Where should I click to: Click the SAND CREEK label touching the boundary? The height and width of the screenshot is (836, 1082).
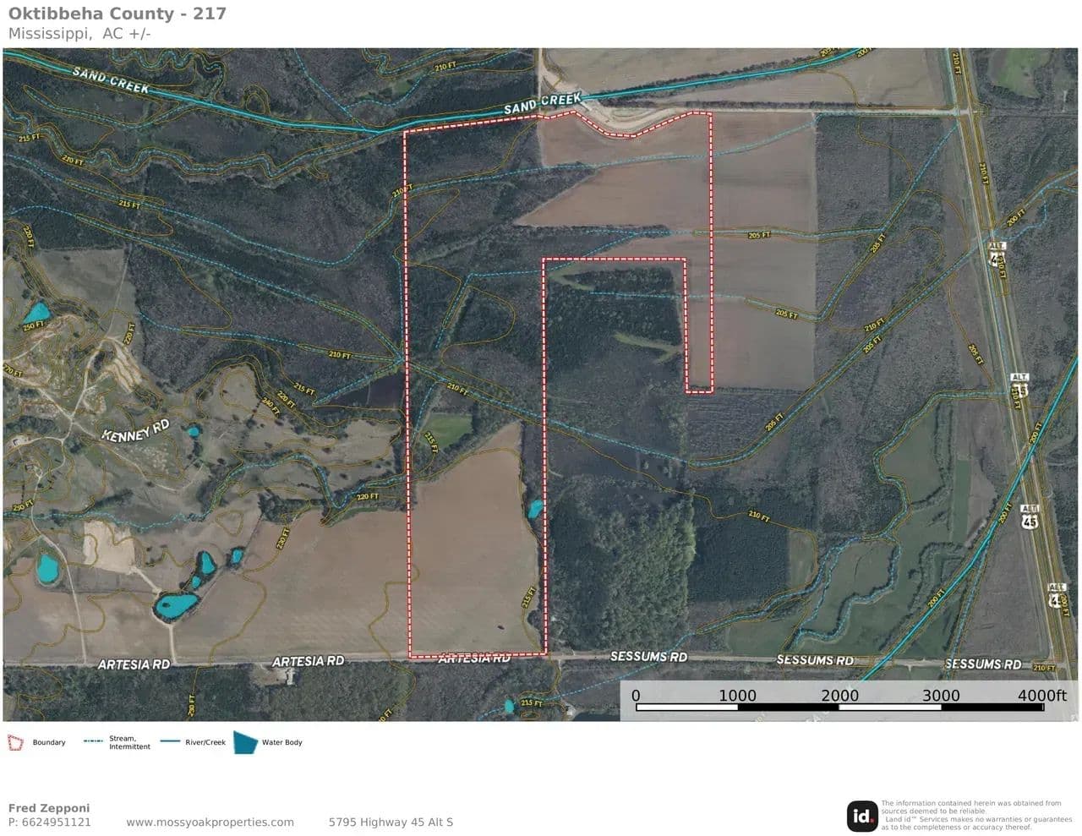(x=543, y=104)
